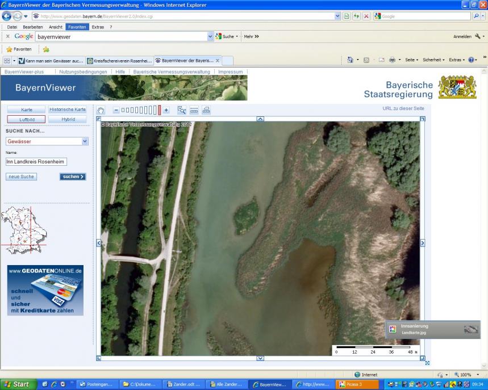Switch to Historische Karte view
Screen dimensions: 488x390
click(x=67, y=110)
